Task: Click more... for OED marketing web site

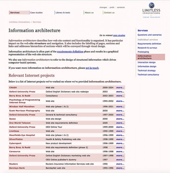Action: (120, 156)
